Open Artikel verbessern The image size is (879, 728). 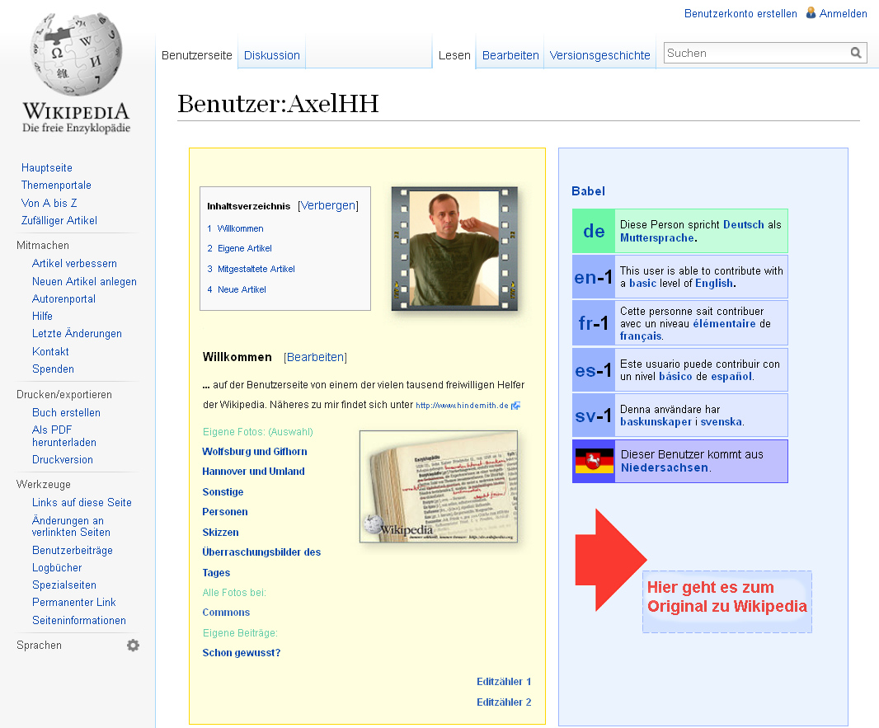74,263
